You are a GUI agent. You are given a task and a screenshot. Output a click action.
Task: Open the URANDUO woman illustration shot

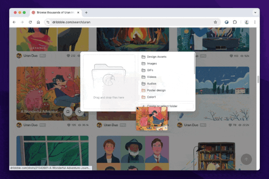[x=53, y=39]
